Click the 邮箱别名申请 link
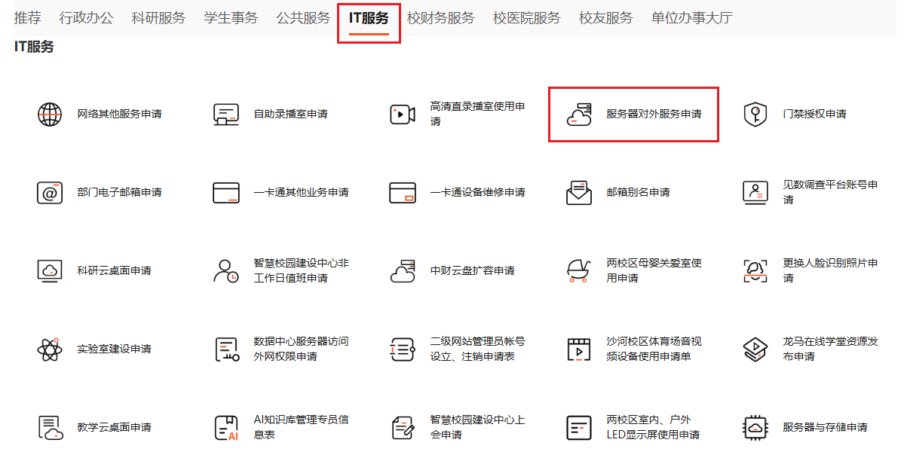 638,193
